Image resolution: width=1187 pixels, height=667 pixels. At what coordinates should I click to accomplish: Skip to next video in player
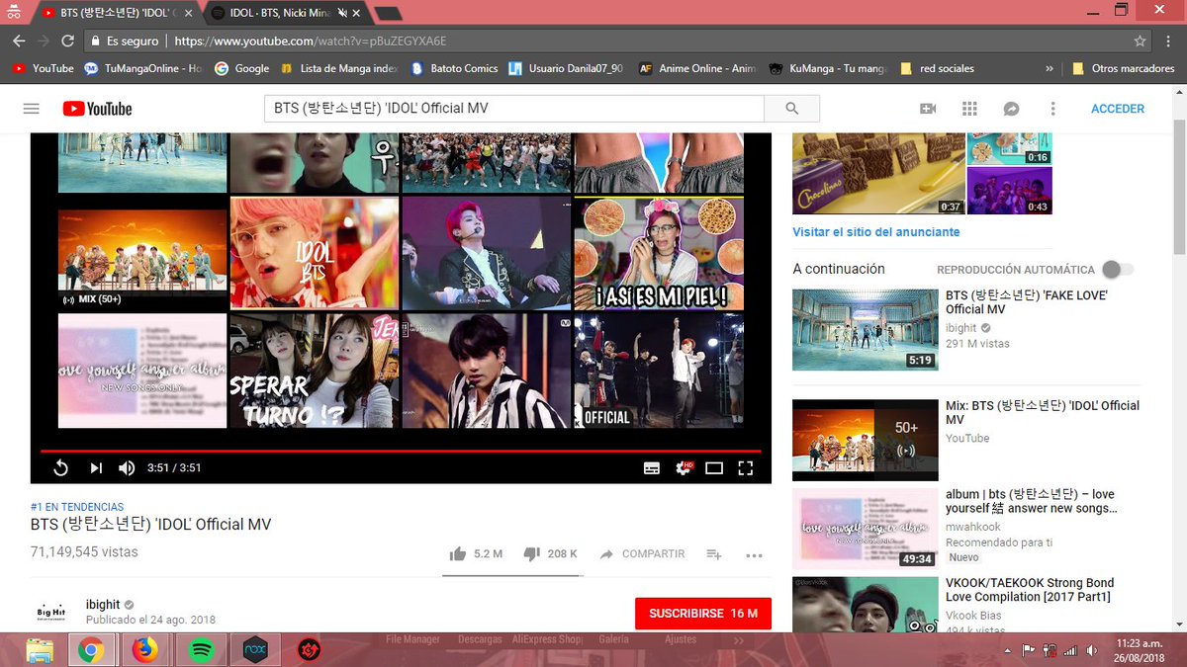(96, 467)
